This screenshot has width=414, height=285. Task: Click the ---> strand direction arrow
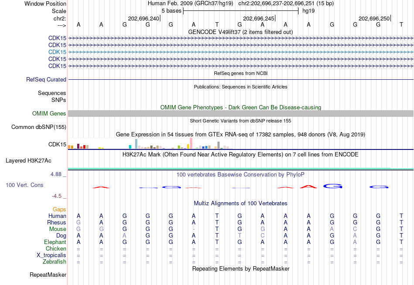coord(62,25)
